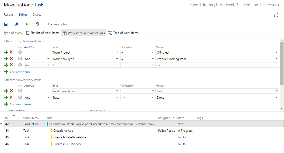The image size is (284, 153).
Task: Open the @Project value dropdown
Action: 276,53
